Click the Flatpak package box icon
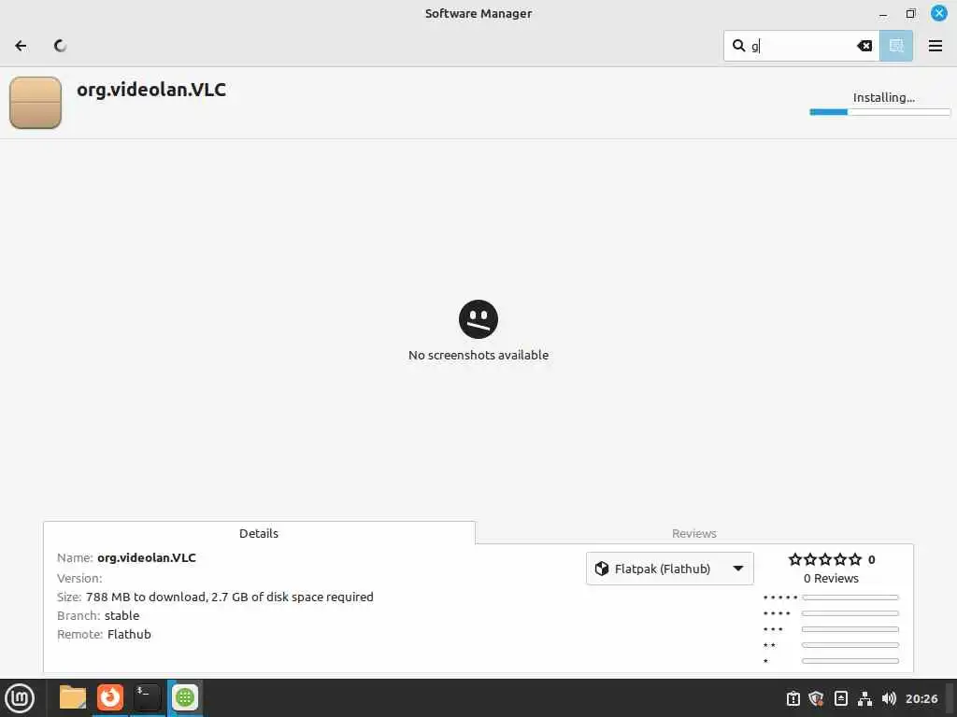The height and width of the screenshot is (717, 957). [602, 569]
